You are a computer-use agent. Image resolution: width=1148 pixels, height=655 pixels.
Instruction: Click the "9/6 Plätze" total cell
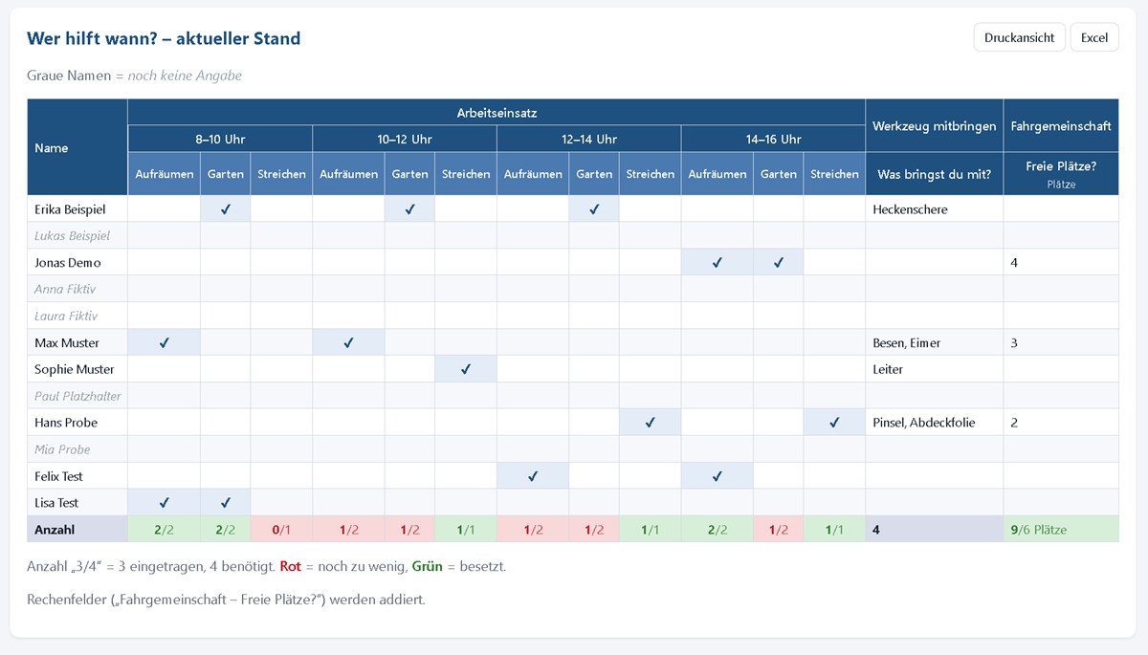(1061, 530)
